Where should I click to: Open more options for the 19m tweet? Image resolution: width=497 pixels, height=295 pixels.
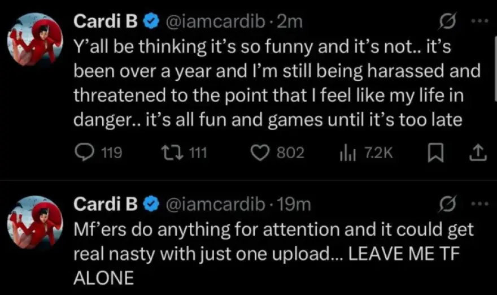(x=479, y=203)
